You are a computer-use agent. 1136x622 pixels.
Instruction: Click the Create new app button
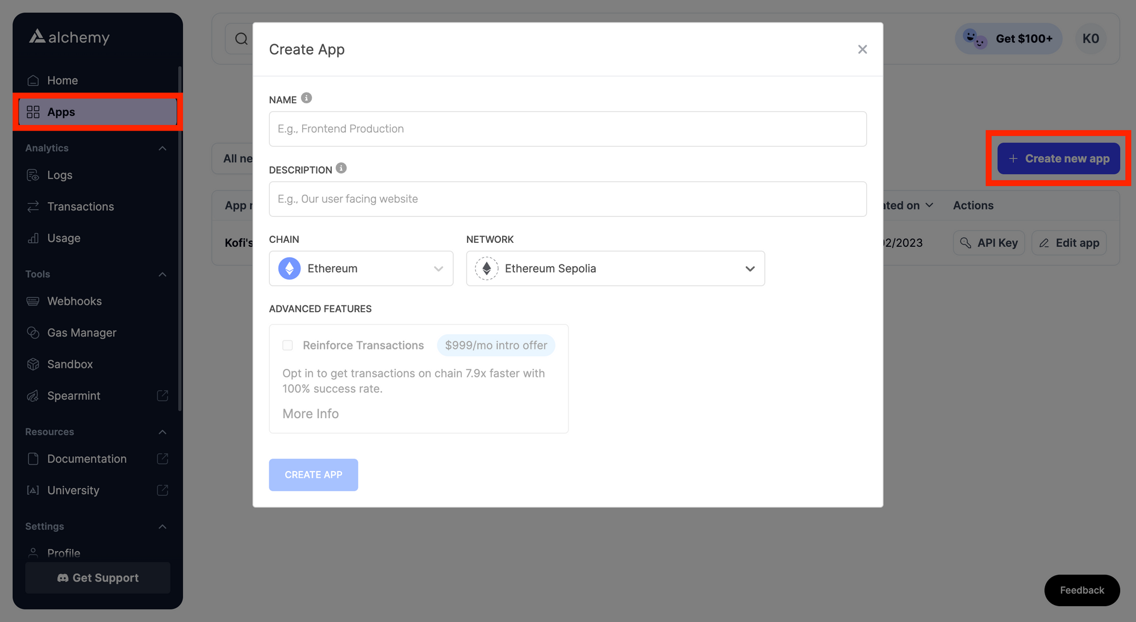(x=1058, y=158)
